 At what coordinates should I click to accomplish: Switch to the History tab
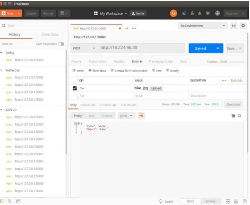coord(15,34)
